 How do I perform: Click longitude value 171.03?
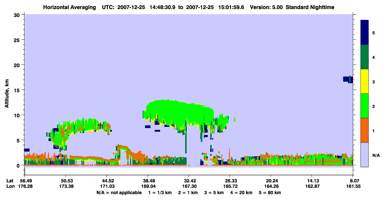pyautogui.click(x=107, y=186)
